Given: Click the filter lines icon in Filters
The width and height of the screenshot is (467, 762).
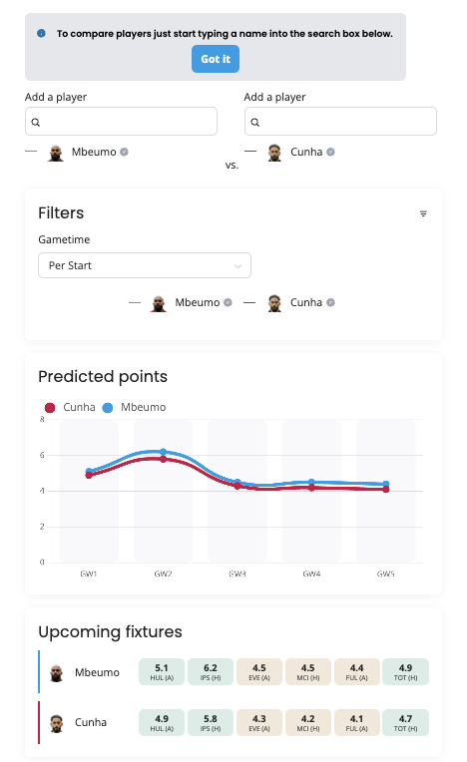Looking at the screenshot, I should pyautogui.click(x=423, y=213).
